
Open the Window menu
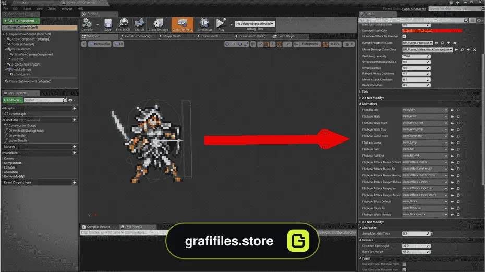[67, 9]
